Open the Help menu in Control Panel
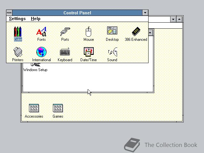The image size is (204, 153). click(x=35, y=19)
